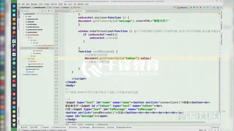Open the Navigate menu
234x131 pixels.
pyautogui.click(x=34, y=4)
